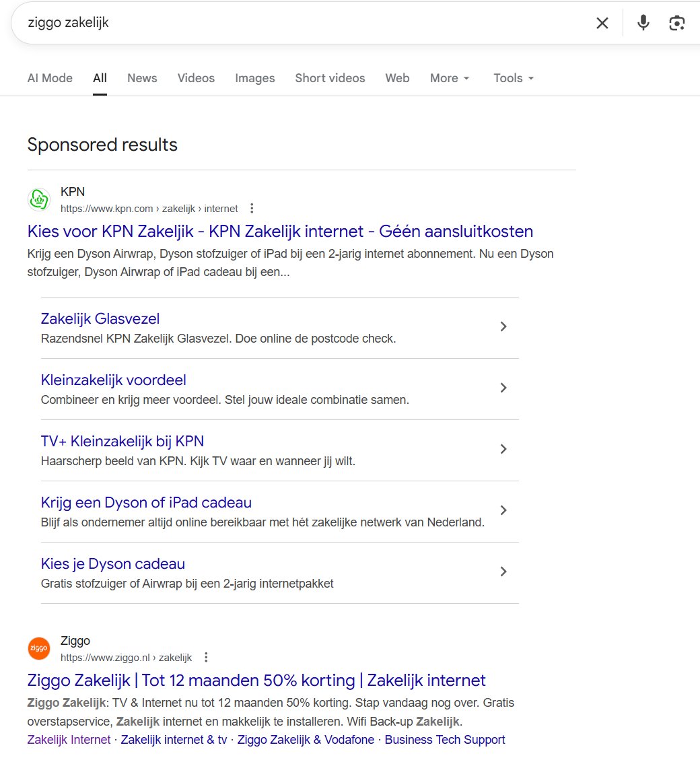This screenshot has width=700, height=762.
Task: Click description 'Haarscherp beeld van KPN' text
Action: click(198, 461)
